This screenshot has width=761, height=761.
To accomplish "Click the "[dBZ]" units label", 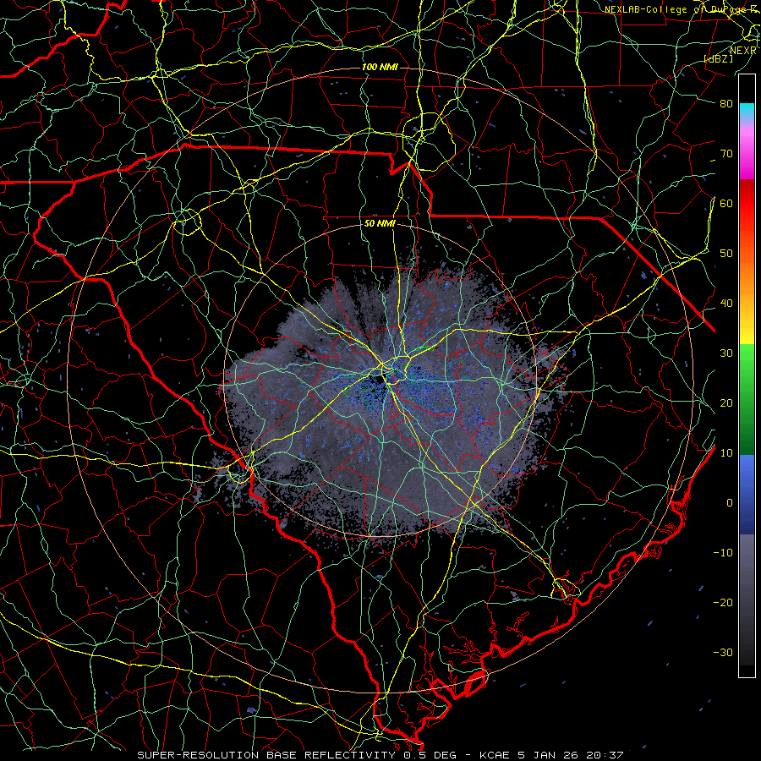I will 718,58.
